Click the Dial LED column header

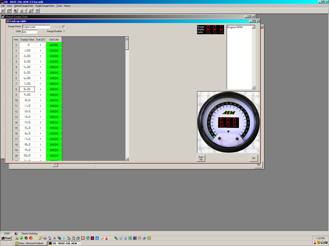point(41,39)
